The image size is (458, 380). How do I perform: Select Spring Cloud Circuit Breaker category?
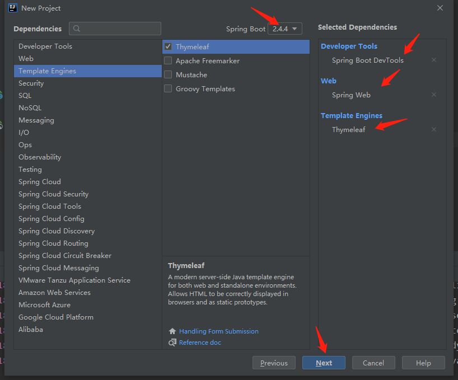pos(88,256)
